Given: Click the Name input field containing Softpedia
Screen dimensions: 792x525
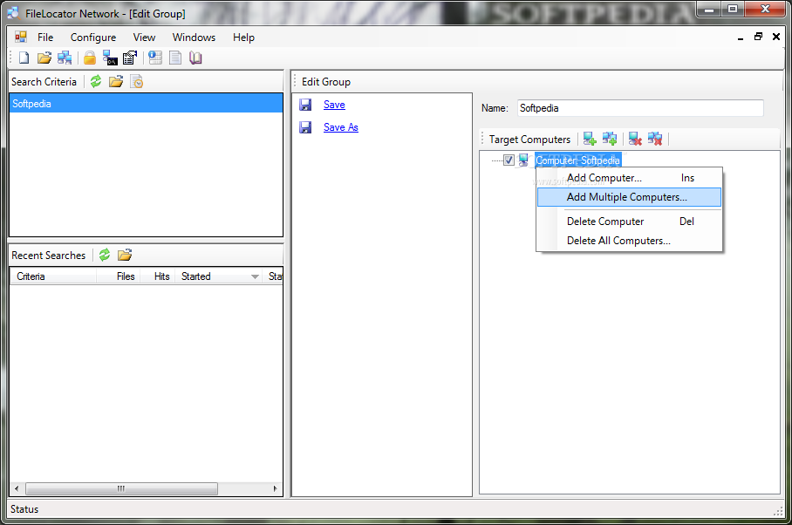Looking at the screenshot, I should click(x=640, y=108).
